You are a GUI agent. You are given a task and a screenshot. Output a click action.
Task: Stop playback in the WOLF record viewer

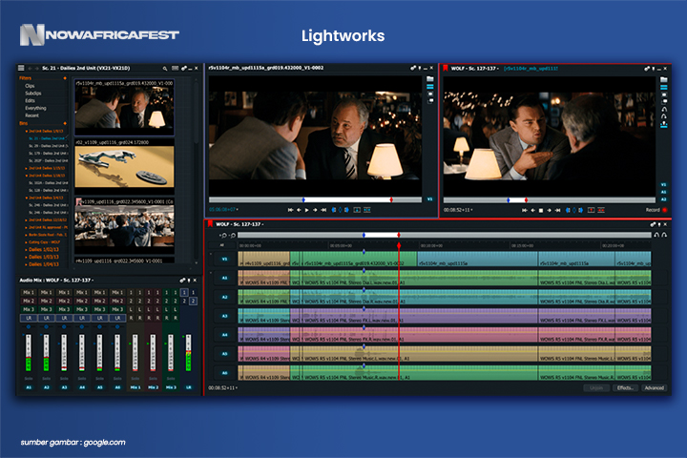[x=541, y=211]
